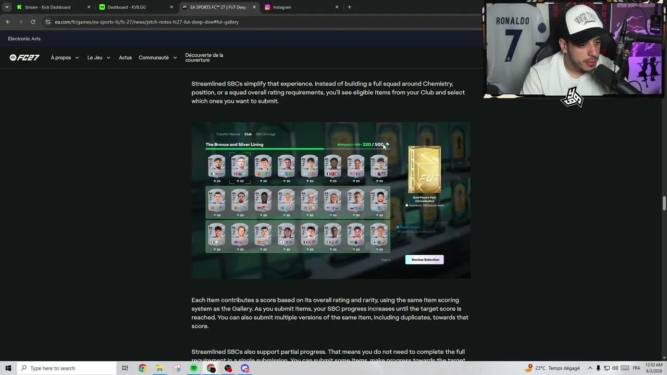Screen dimensions: 667x375
Task: Expand the Communauté menu
Action: 157,58
